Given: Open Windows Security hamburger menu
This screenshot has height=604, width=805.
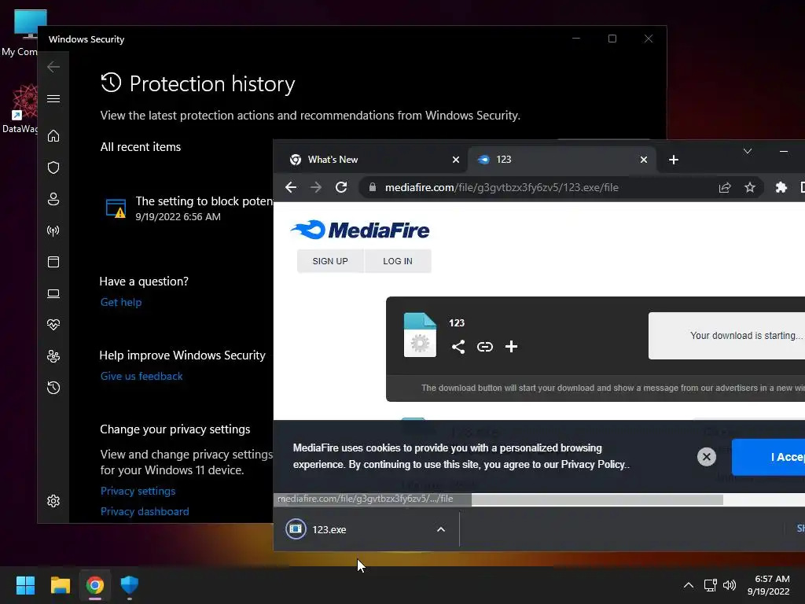Looking at the screenshot, I should (x=53, y=98).
